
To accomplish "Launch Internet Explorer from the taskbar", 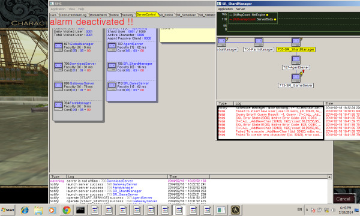I will tap(25, 210).
